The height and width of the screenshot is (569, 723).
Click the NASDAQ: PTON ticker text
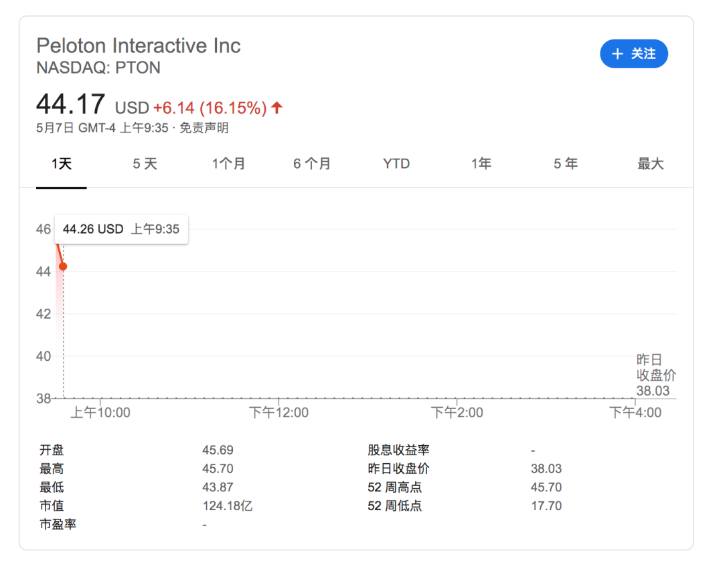tap(98, 68)
